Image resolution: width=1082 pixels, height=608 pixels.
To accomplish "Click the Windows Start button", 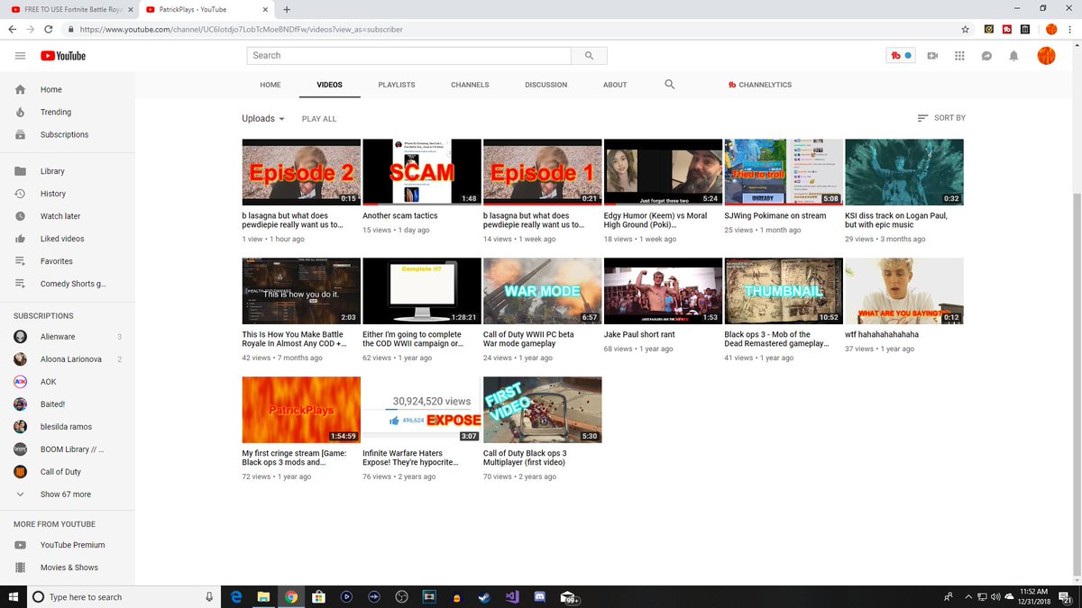I will [x=14, y=596].
